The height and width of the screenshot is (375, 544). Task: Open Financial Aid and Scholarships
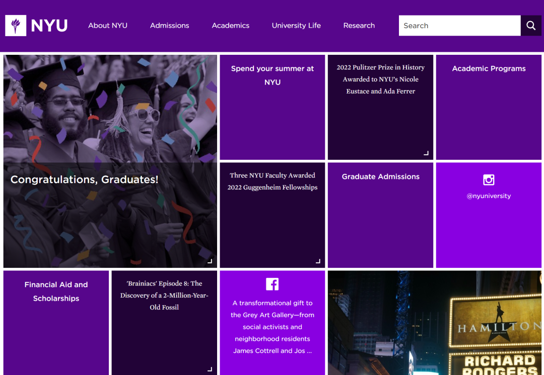55,292
